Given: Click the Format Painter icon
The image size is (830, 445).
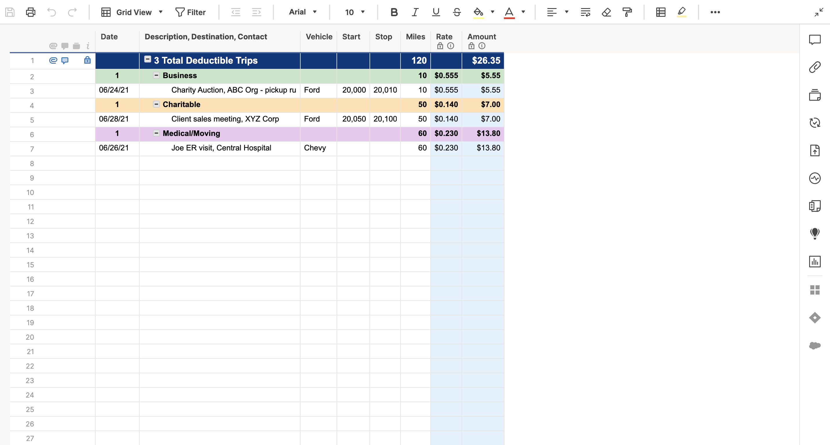Looking at the screenshot, I should 627,12.
